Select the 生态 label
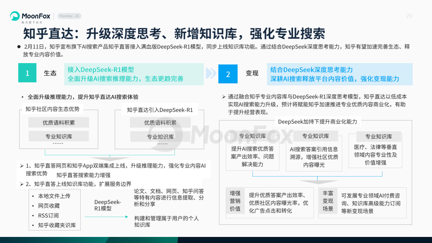The width and height of the screenshot is (432, 243). click(50, 73)
